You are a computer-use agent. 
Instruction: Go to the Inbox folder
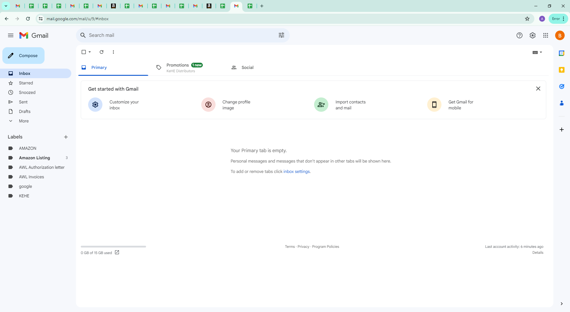(x=36, y=73)
